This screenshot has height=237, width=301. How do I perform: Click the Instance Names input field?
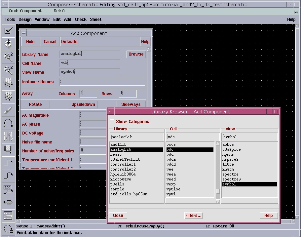[x=102, y=82]
